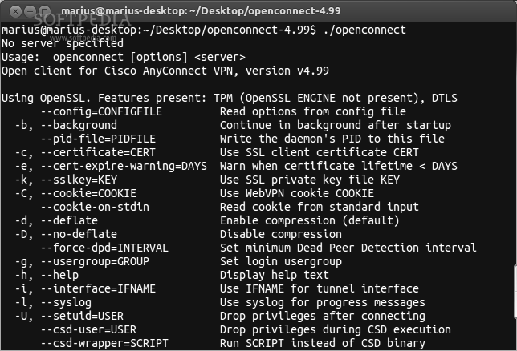Screen dimensions: 517x351
Task: Close the terminal window
Action: [15, 11]
